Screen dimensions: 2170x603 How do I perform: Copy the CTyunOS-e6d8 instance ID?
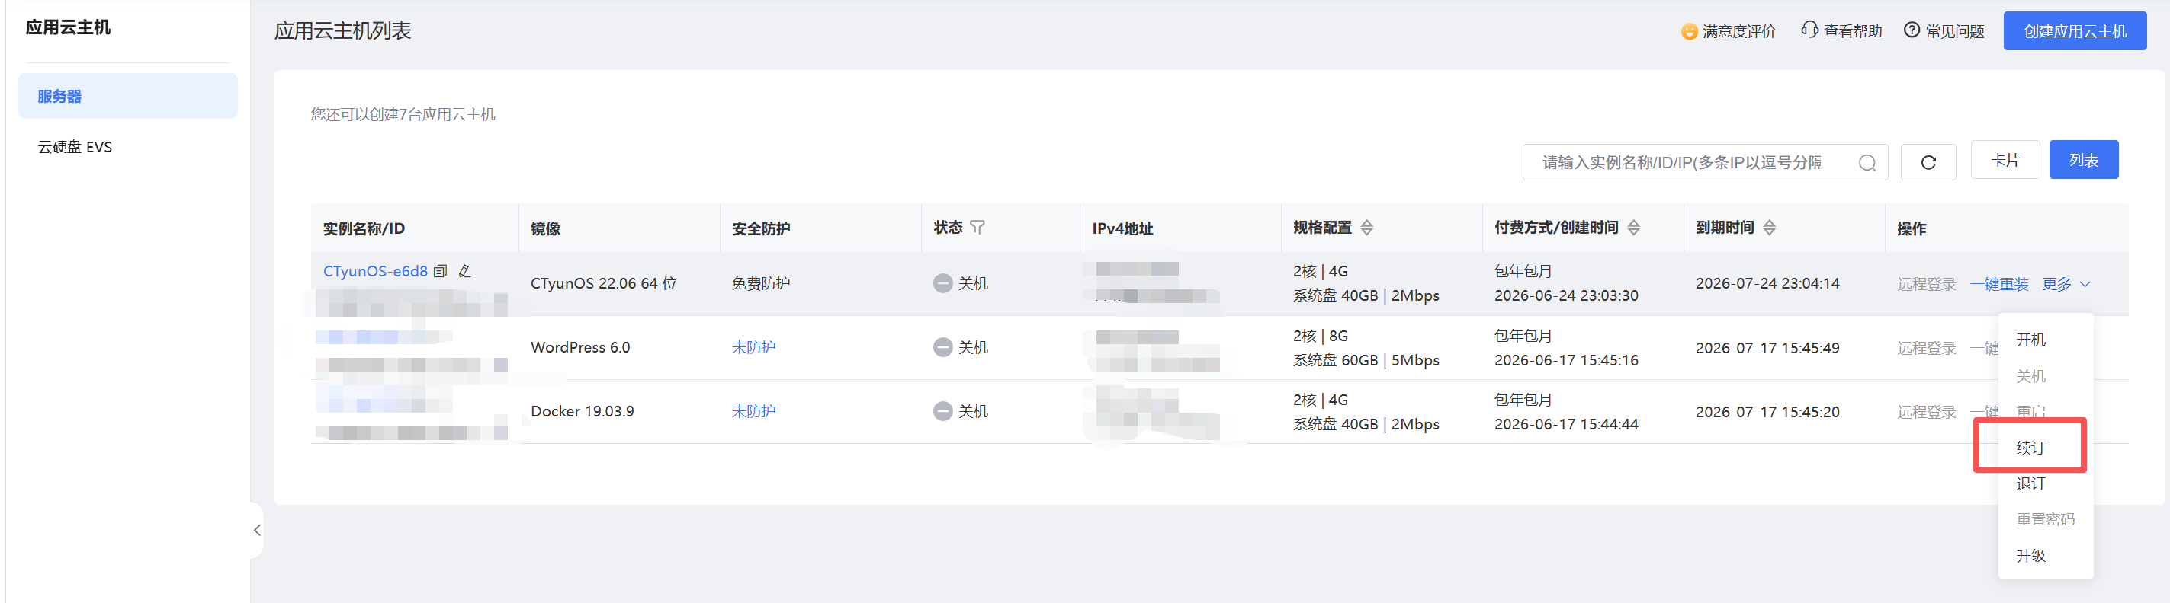[x=440, y=271]
